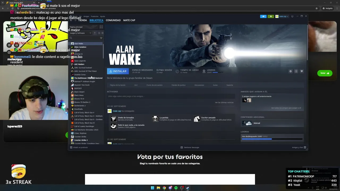Show Alan Wake game info icon
The width and height of the screenshot is (340, 191).
pos(296,71)
